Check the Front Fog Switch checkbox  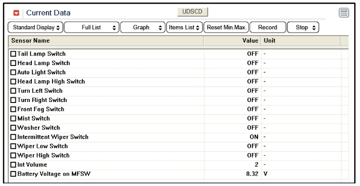[13, 109]
